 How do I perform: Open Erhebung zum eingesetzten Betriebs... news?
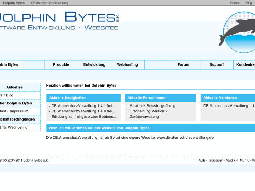(x=84, y=117)
